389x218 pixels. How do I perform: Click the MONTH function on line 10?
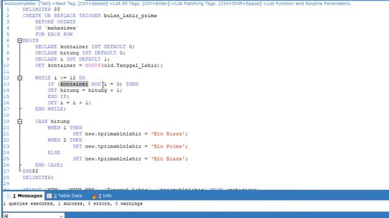93,65
